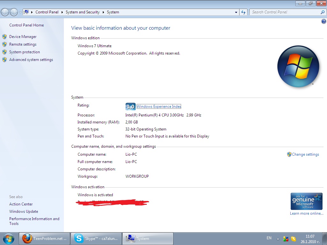Expand the breadcrumb arrow before System
The height and width of the screenshot is (245, 327).
[x=103, y=12]
